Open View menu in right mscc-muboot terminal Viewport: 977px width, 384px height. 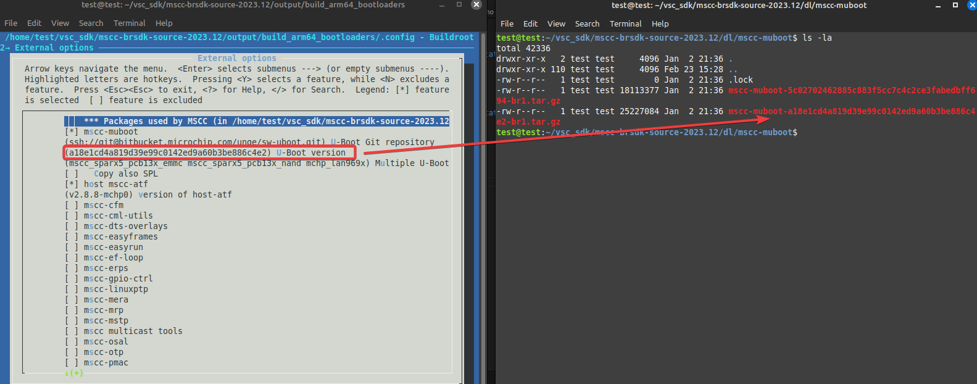pos(556,23)
